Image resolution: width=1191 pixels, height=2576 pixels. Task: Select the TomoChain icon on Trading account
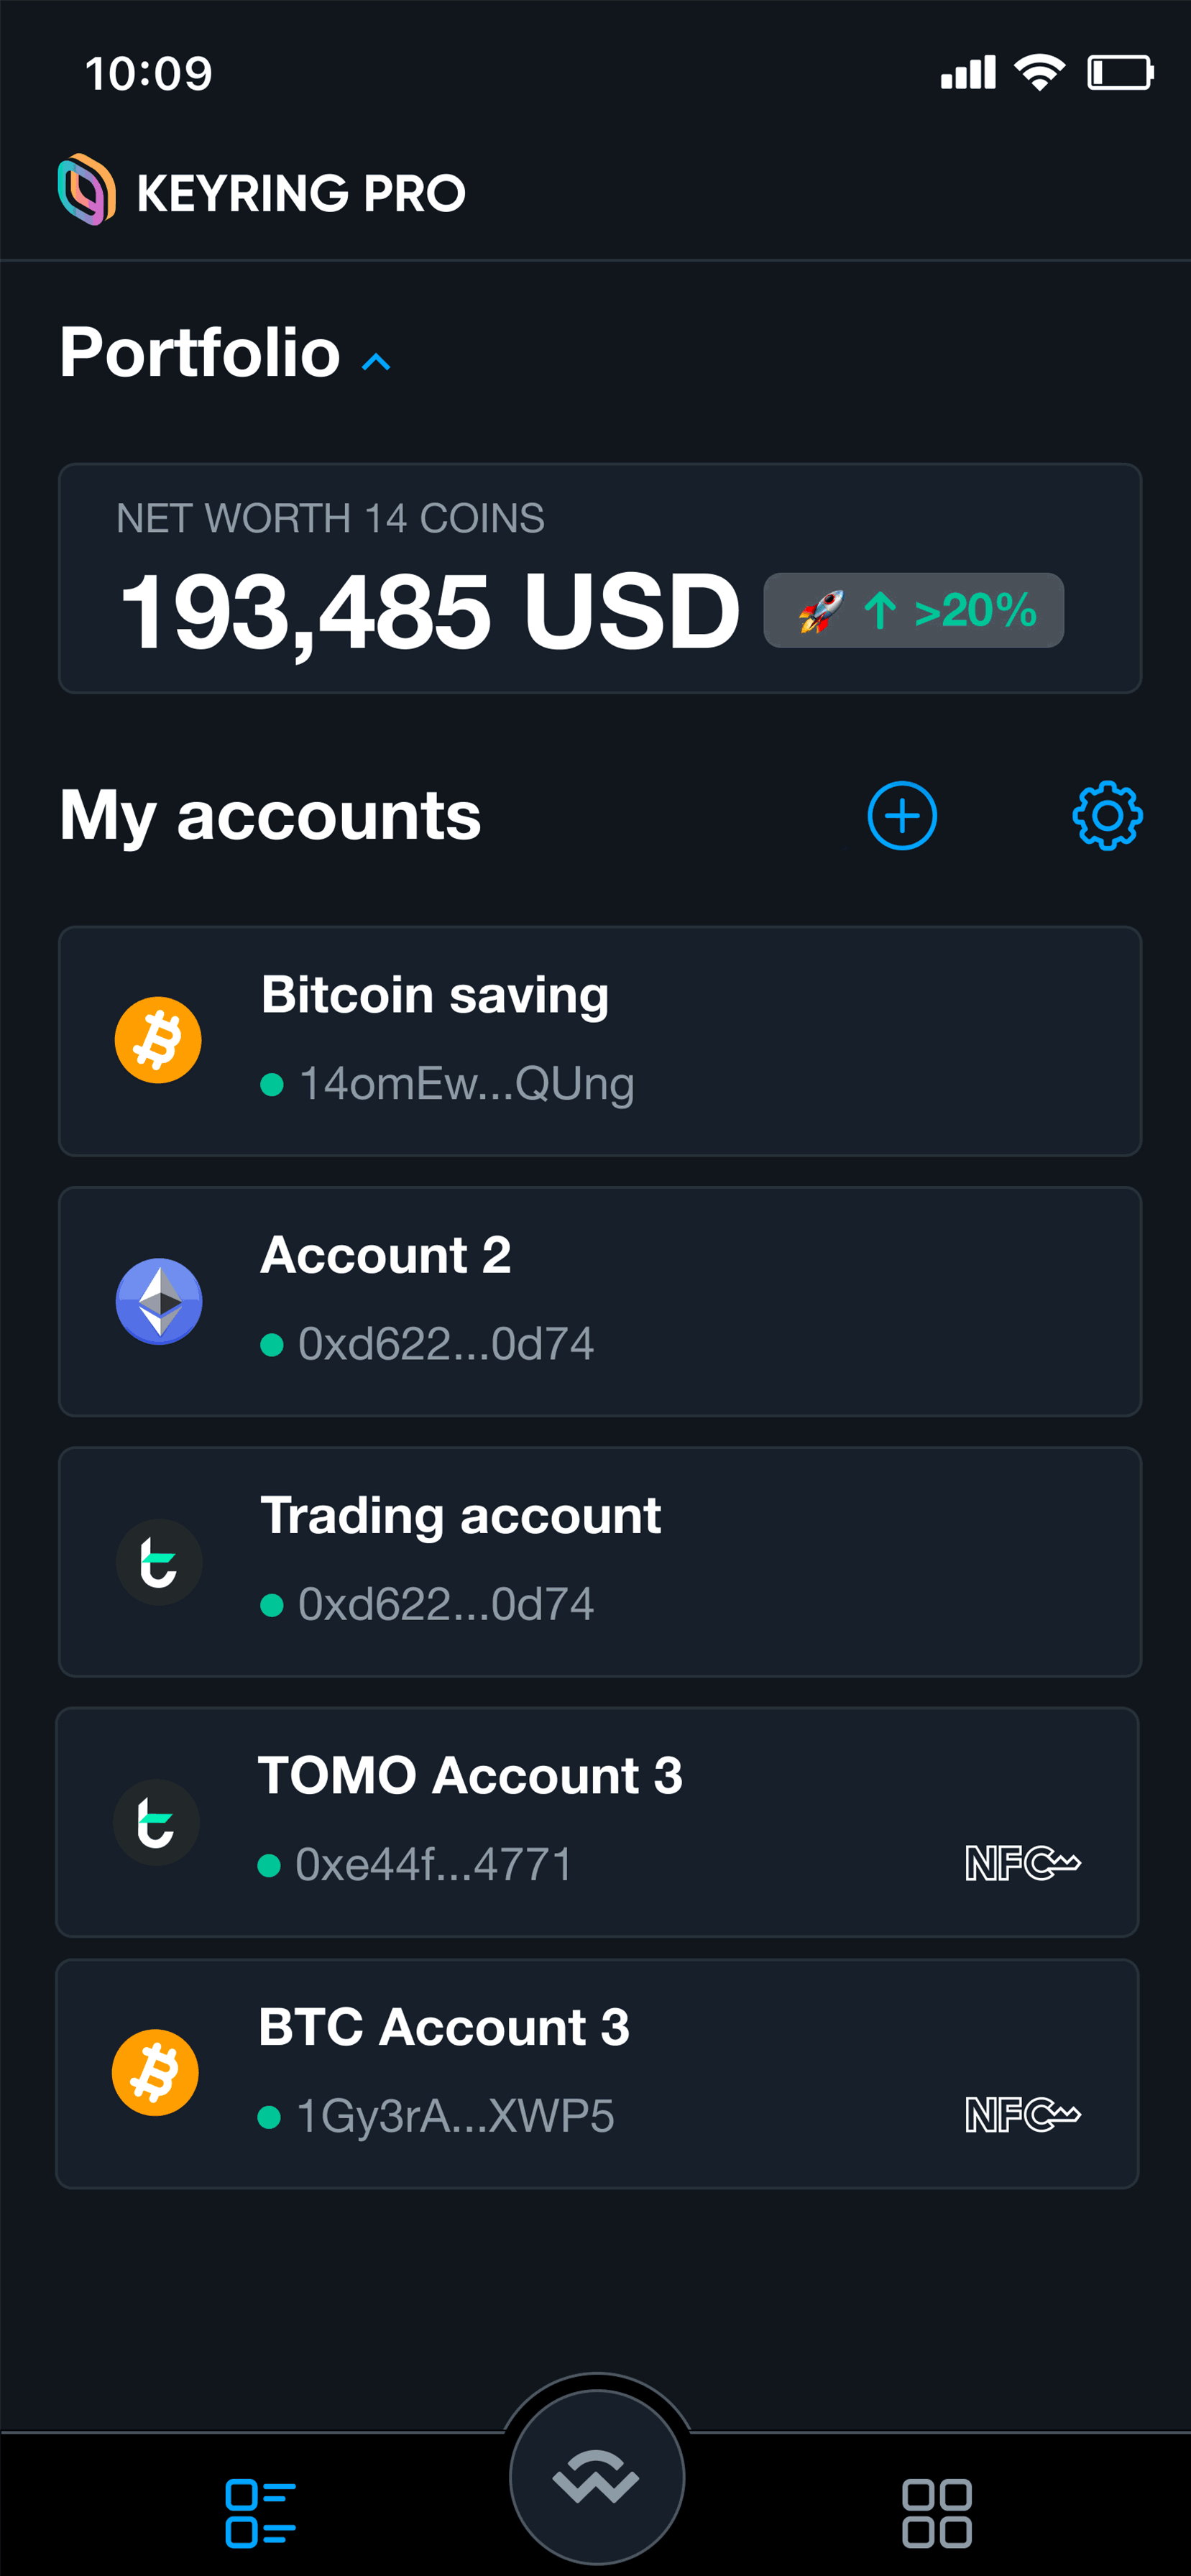158,1561
